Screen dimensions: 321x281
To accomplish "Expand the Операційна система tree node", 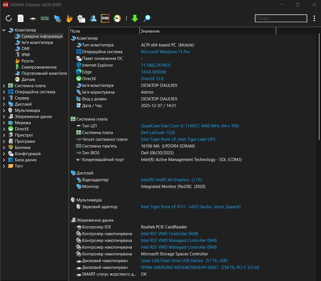I will pos(4,92).
